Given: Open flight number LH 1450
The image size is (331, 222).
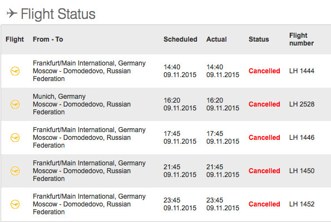Looking at the screenshot, I should click(302, 171).
